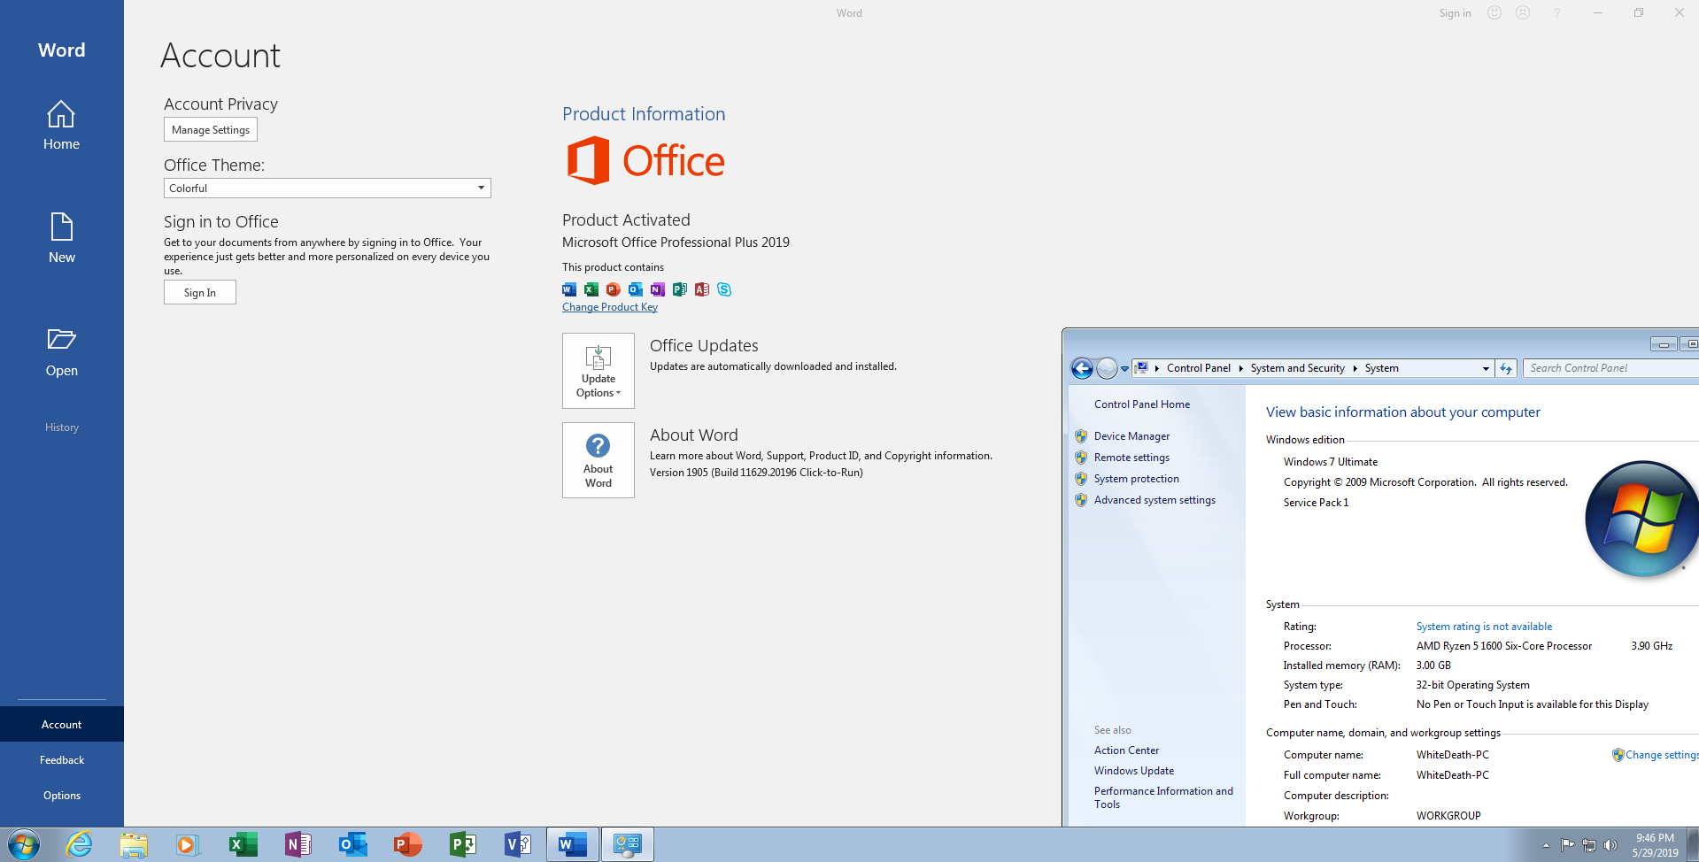Open Control Panel Home link
This screenshot has width=1699, height=862.
[x=1142, y=404]
